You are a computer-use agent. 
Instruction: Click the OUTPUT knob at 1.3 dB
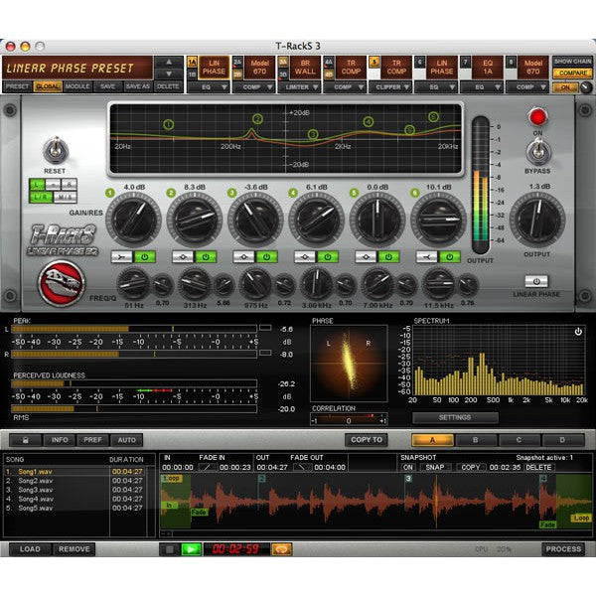pos(537,220)
